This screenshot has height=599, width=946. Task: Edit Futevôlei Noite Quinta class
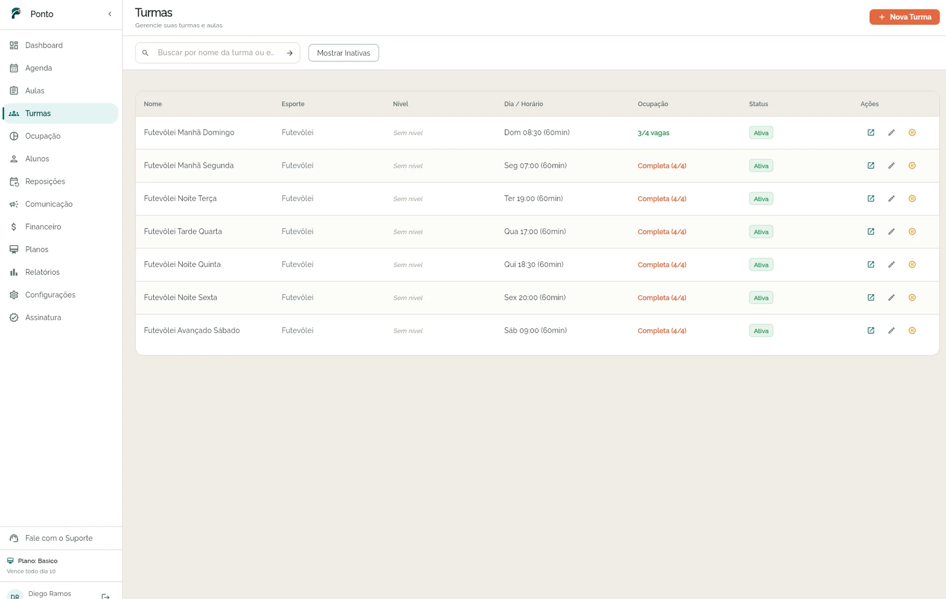click(891, 264)
